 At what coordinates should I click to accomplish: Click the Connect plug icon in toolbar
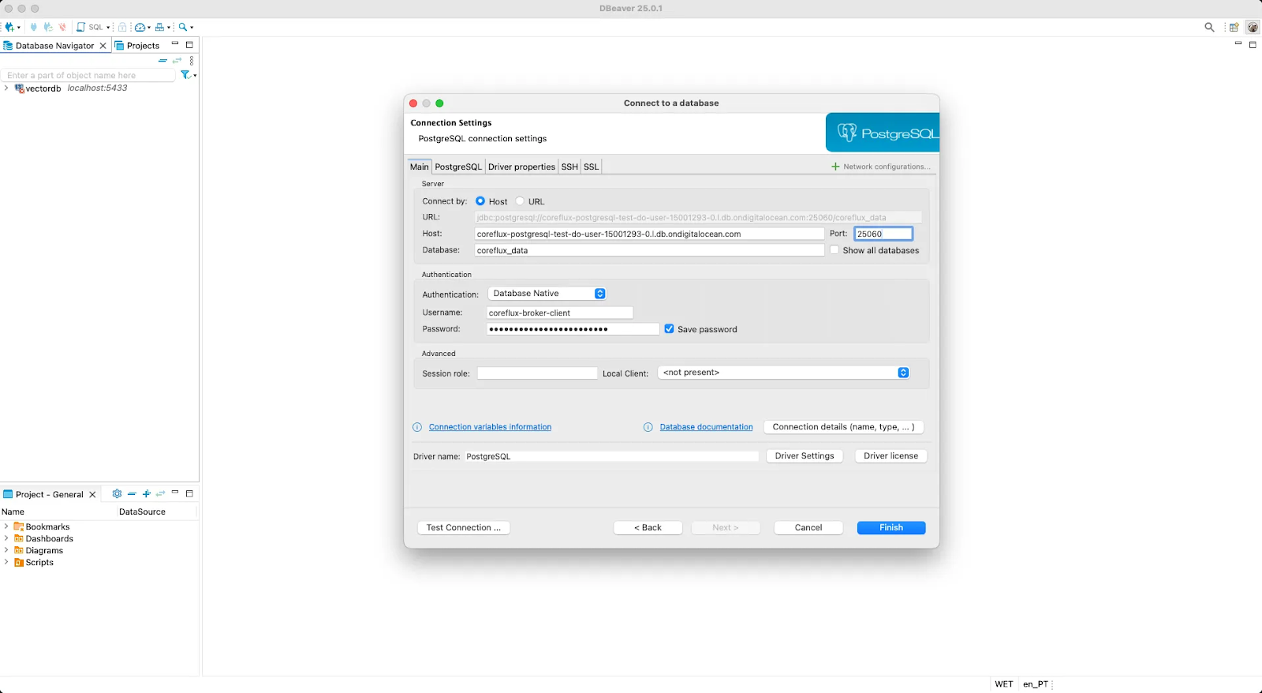coord(34,27)
